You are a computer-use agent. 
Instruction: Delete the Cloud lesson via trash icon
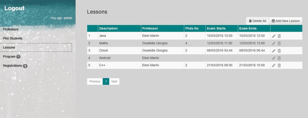[279, 51]
